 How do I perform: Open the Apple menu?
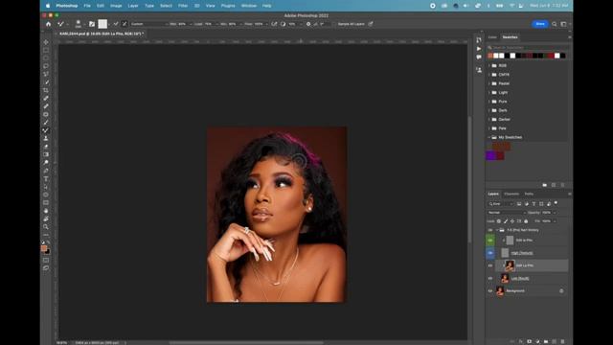pos(48,6)
